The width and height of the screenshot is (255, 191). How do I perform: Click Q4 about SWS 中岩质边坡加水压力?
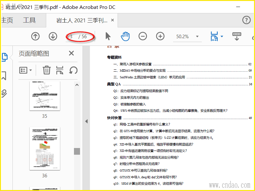click(170, 110)
